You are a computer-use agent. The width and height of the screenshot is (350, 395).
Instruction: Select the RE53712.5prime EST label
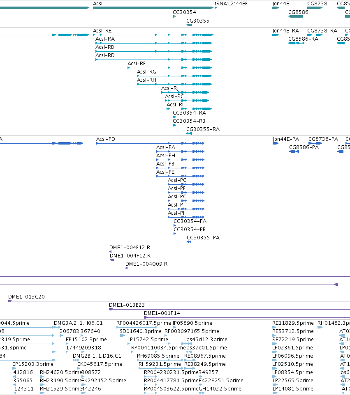point(293,331)
